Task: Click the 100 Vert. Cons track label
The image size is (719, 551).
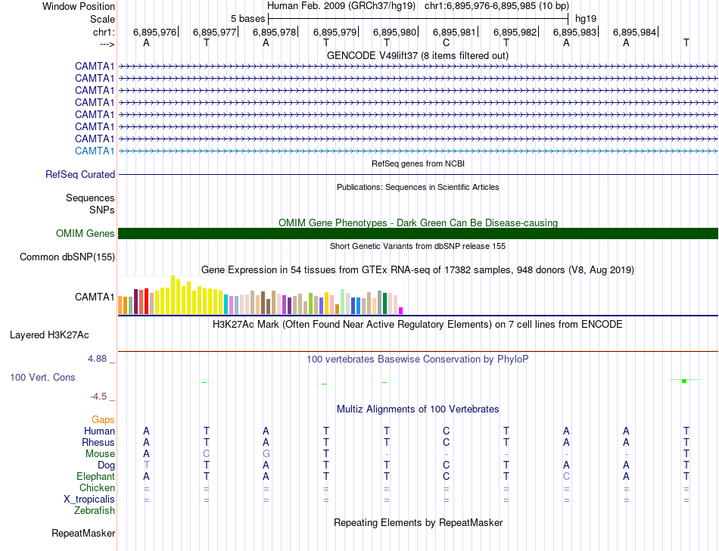Action: (x=42, y=377)
